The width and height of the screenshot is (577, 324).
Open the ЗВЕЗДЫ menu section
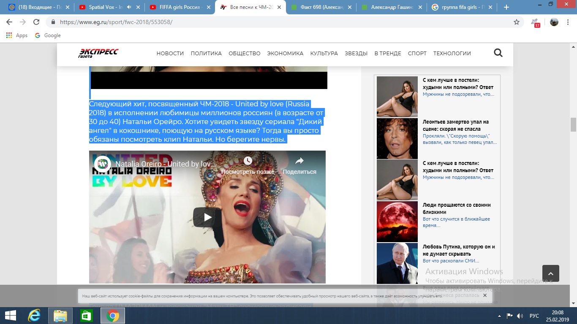coord(356,53)
